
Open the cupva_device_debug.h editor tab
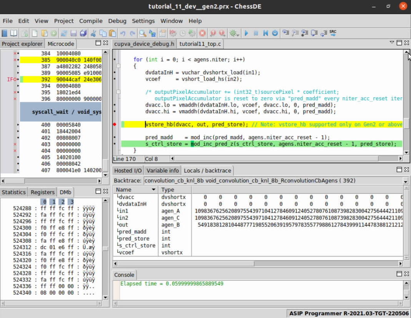[x=144, y=44]
